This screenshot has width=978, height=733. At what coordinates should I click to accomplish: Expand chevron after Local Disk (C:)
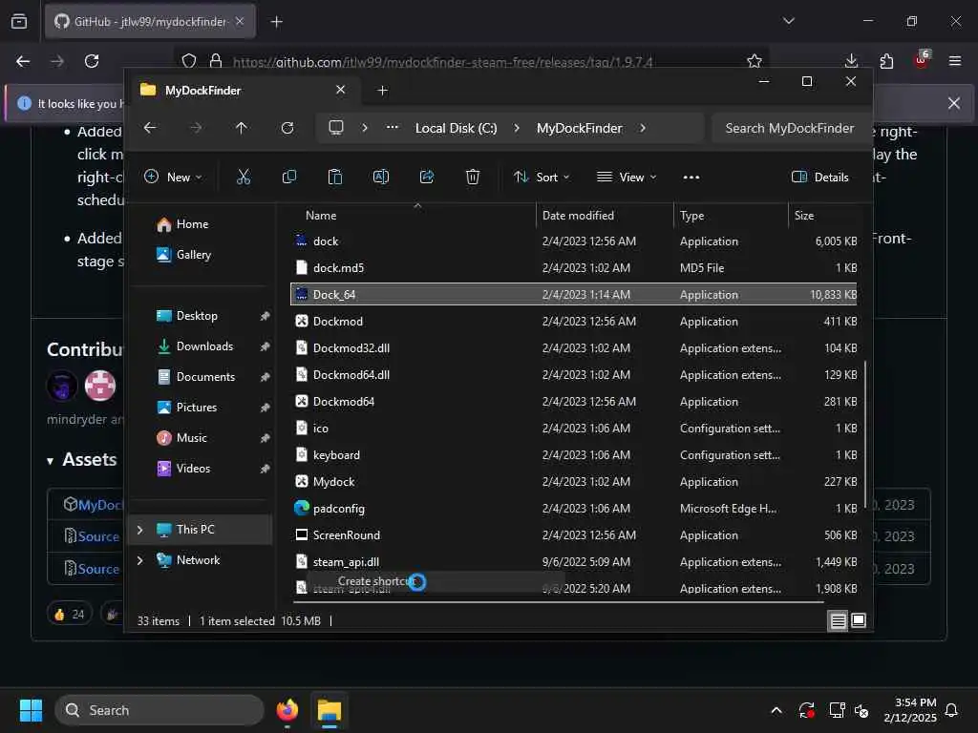[x=517, y=128]
